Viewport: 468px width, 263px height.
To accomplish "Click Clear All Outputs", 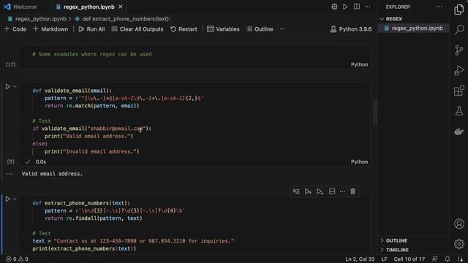I will 137,29.
